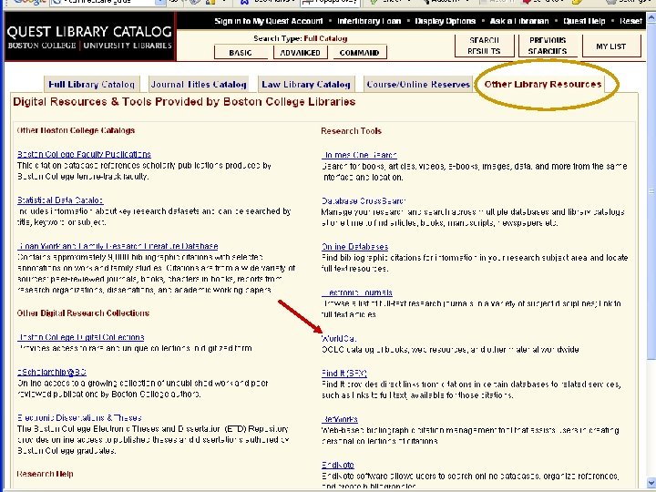Open Sloan Work and Family Research Literature Database
Viewport: 656px width, 492px height.
pos(118,246)
